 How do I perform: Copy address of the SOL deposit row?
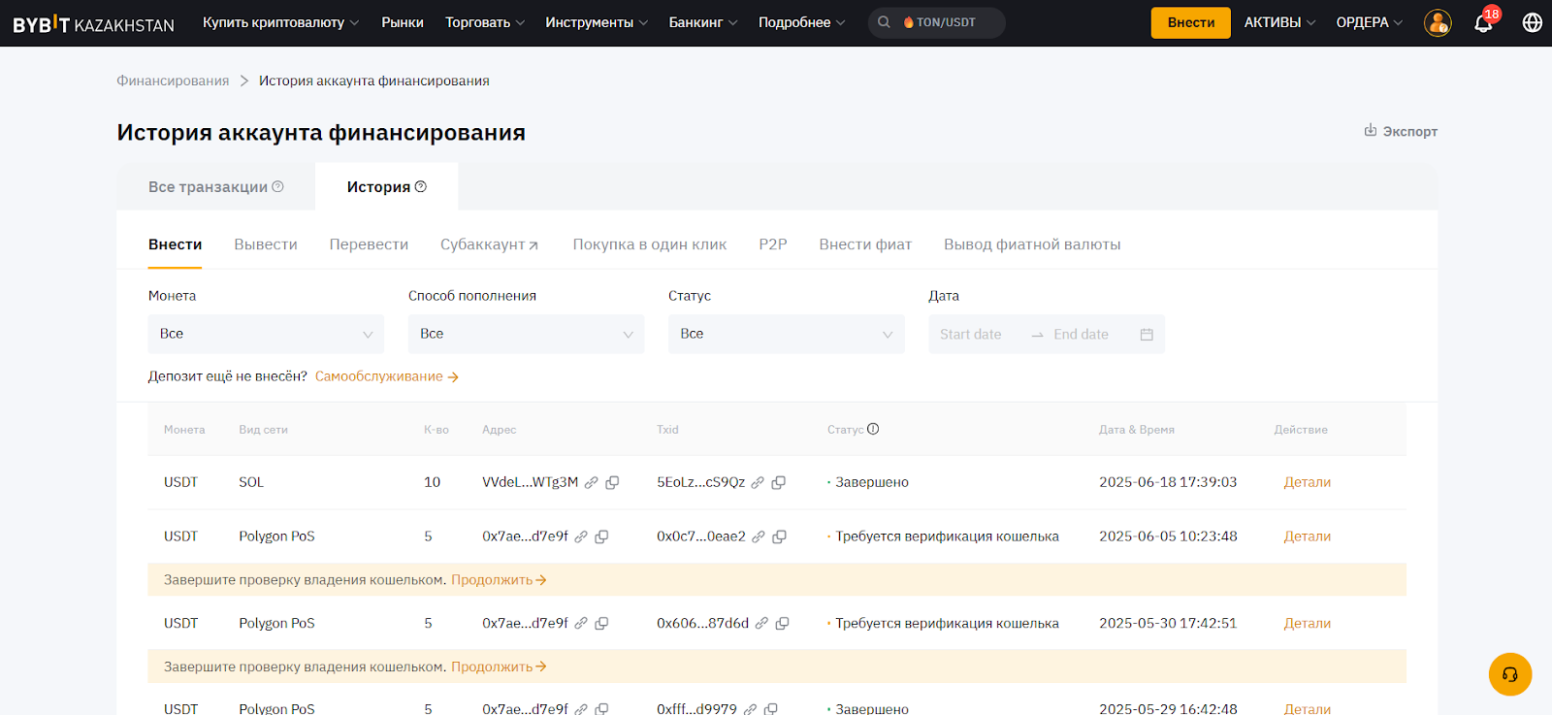click(x=612, y=482)
